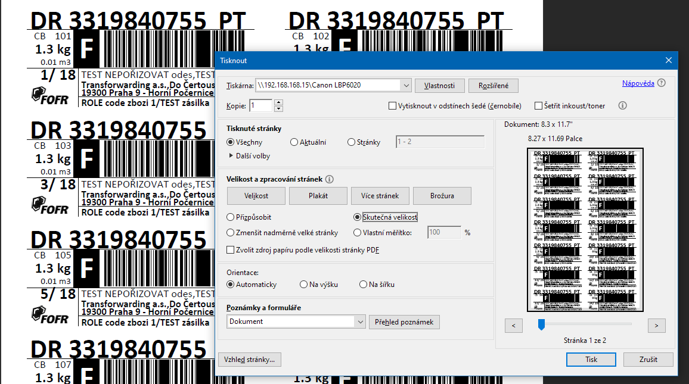
Task: Go to previous preview page arrow
Action: tap(514, 325)
